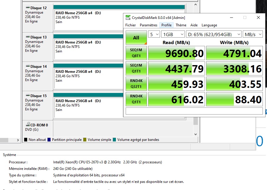Viewport: 267px width, 190px height.
Task: Run the SEQ1M Q1T1 test
Action: coord(136,68)
